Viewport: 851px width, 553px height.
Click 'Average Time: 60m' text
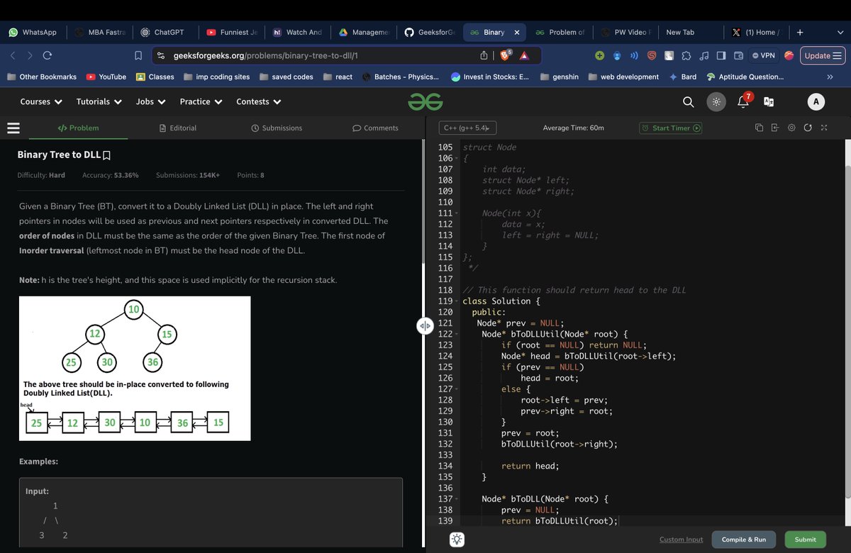tap(573, 128)
